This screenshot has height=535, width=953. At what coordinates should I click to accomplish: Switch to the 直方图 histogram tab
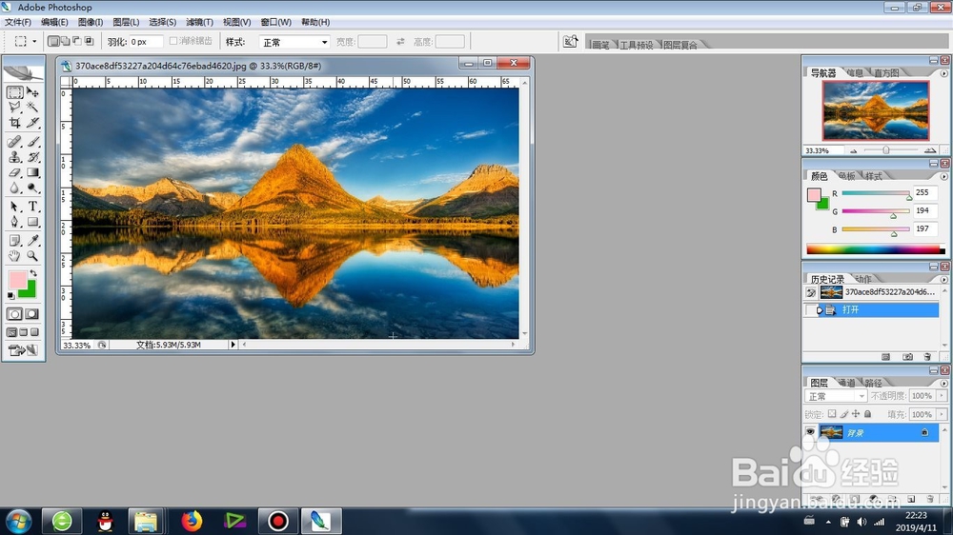[886, 73]
